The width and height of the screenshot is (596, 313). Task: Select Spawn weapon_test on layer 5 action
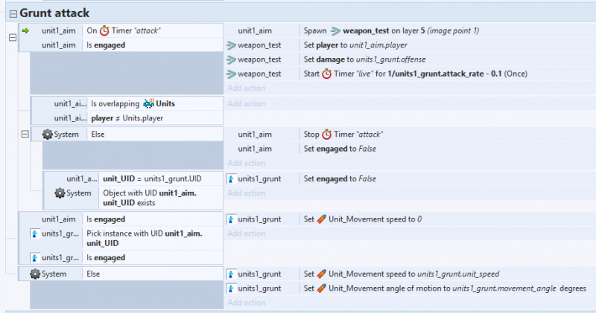point(391,30)
